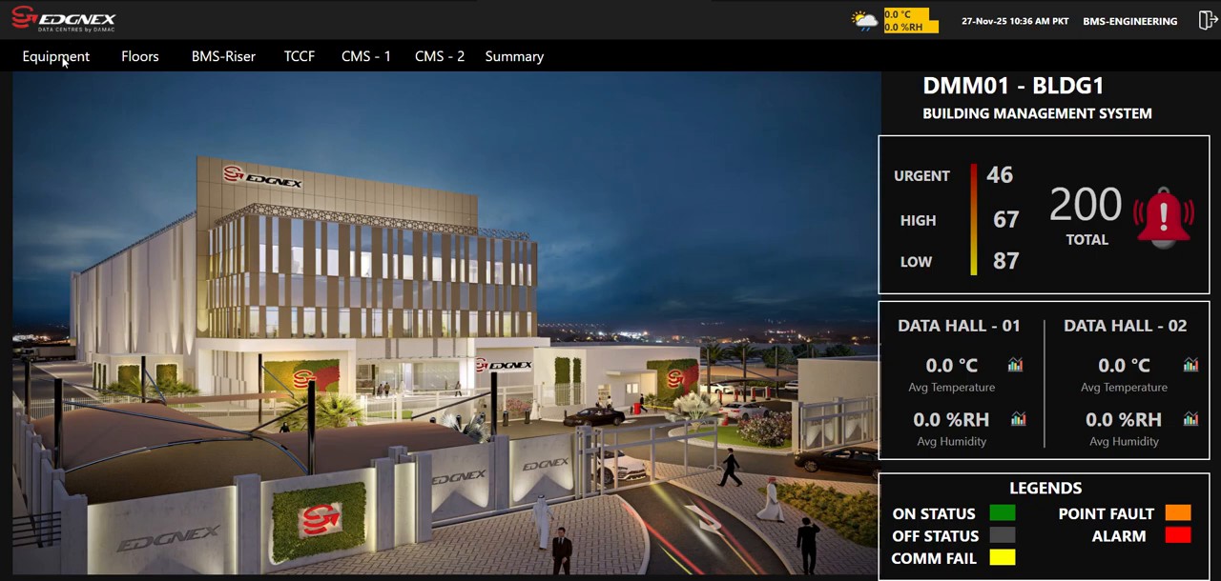Click the Edgnex logo in the header
Screen dimensions: 1221x581
(63, 19)
